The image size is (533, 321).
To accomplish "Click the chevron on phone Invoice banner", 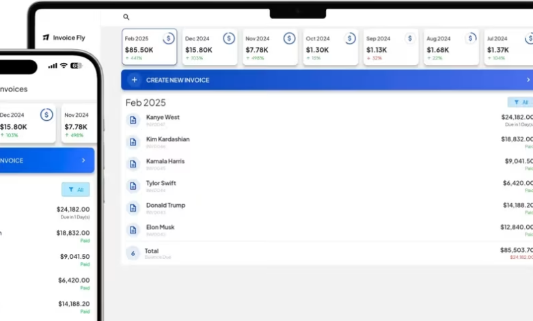I will pos(83,160).
